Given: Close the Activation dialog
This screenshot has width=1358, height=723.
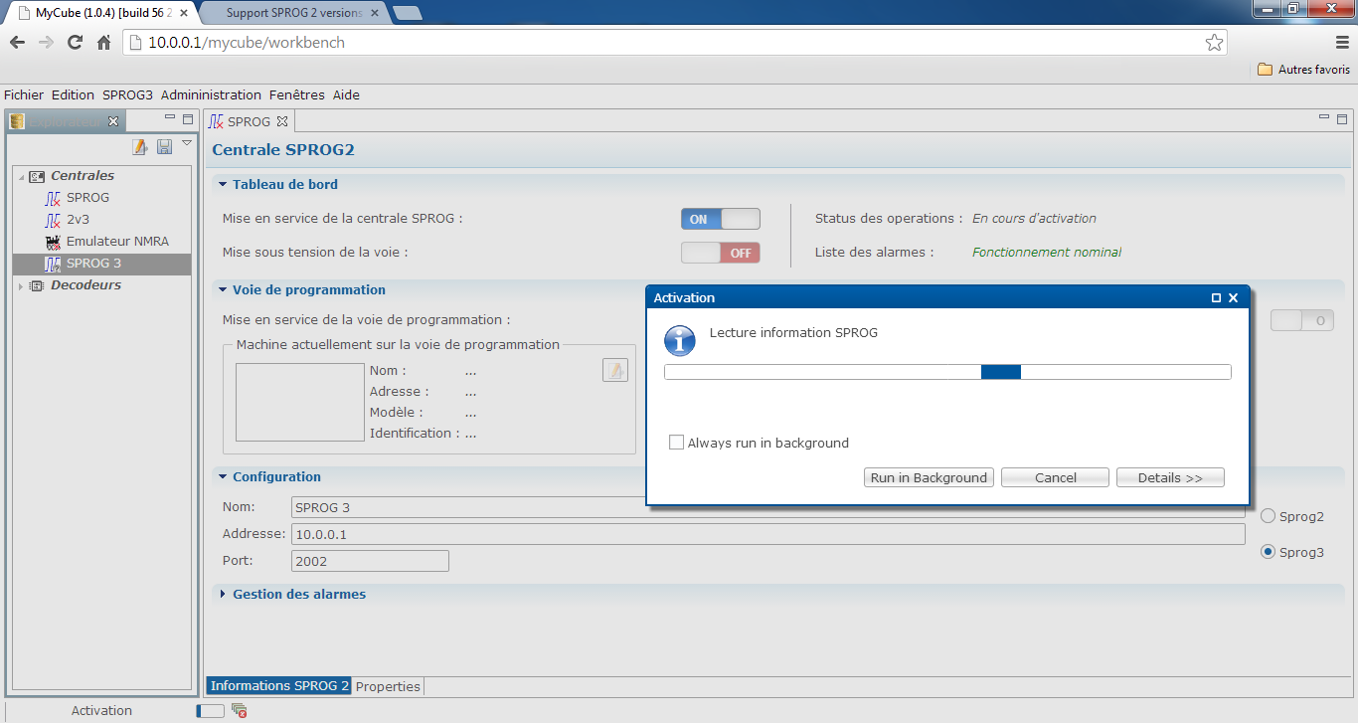Looking at the screenshot, I should 1233,297.
